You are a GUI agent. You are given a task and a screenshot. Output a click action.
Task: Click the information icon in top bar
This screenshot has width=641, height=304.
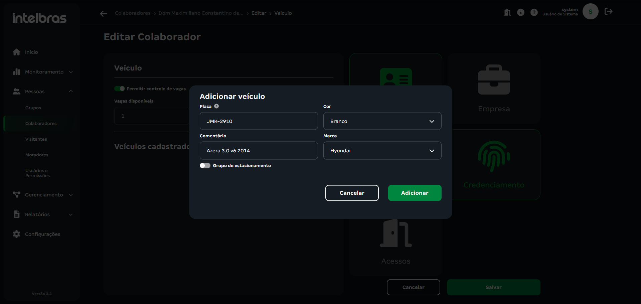click(520, 13)
